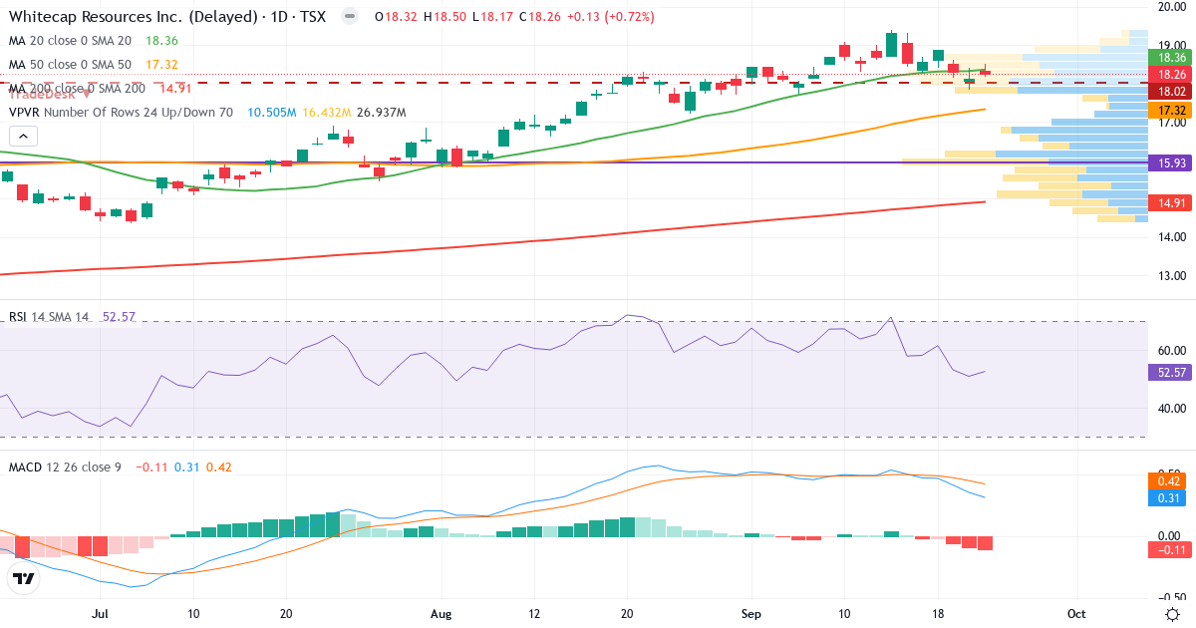1196x628 pixels.
Task: Click the market status pill icon beside TSX
Action: coord(349,17)
